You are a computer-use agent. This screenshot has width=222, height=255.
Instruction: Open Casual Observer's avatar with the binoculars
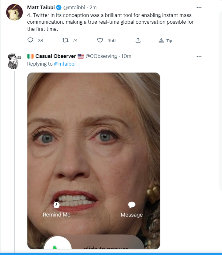14,61
